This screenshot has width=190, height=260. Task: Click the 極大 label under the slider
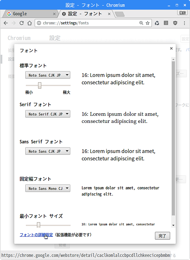[67, 92]
